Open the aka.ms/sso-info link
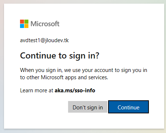Viewport: 166px width, 133px height. 75,90
